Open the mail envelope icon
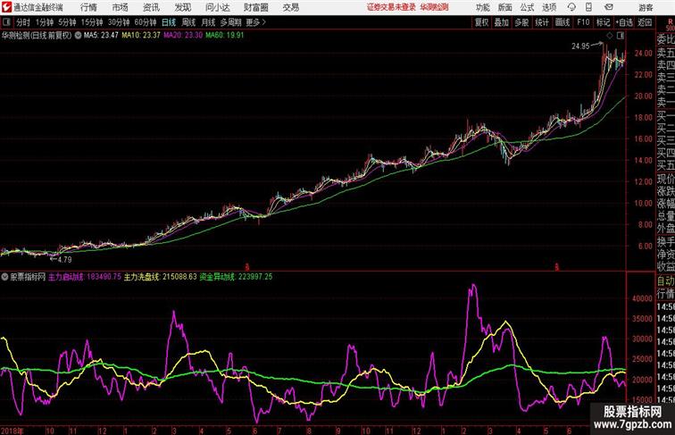The image size is (675, 435). pyautogui.click(x=608, y=7)
